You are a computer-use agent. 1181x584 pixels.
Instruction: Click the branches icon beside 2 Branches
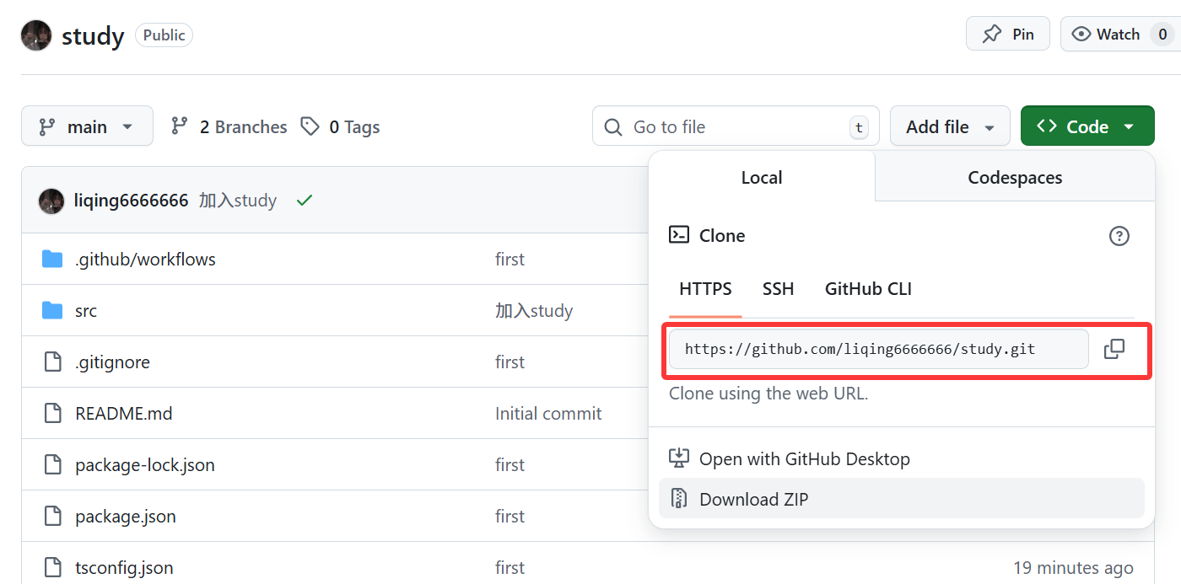pos(180,126)
